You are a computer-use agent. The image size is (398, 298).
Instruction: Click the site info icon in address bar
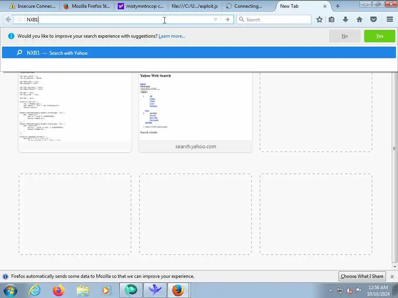(x=19, y=19)
